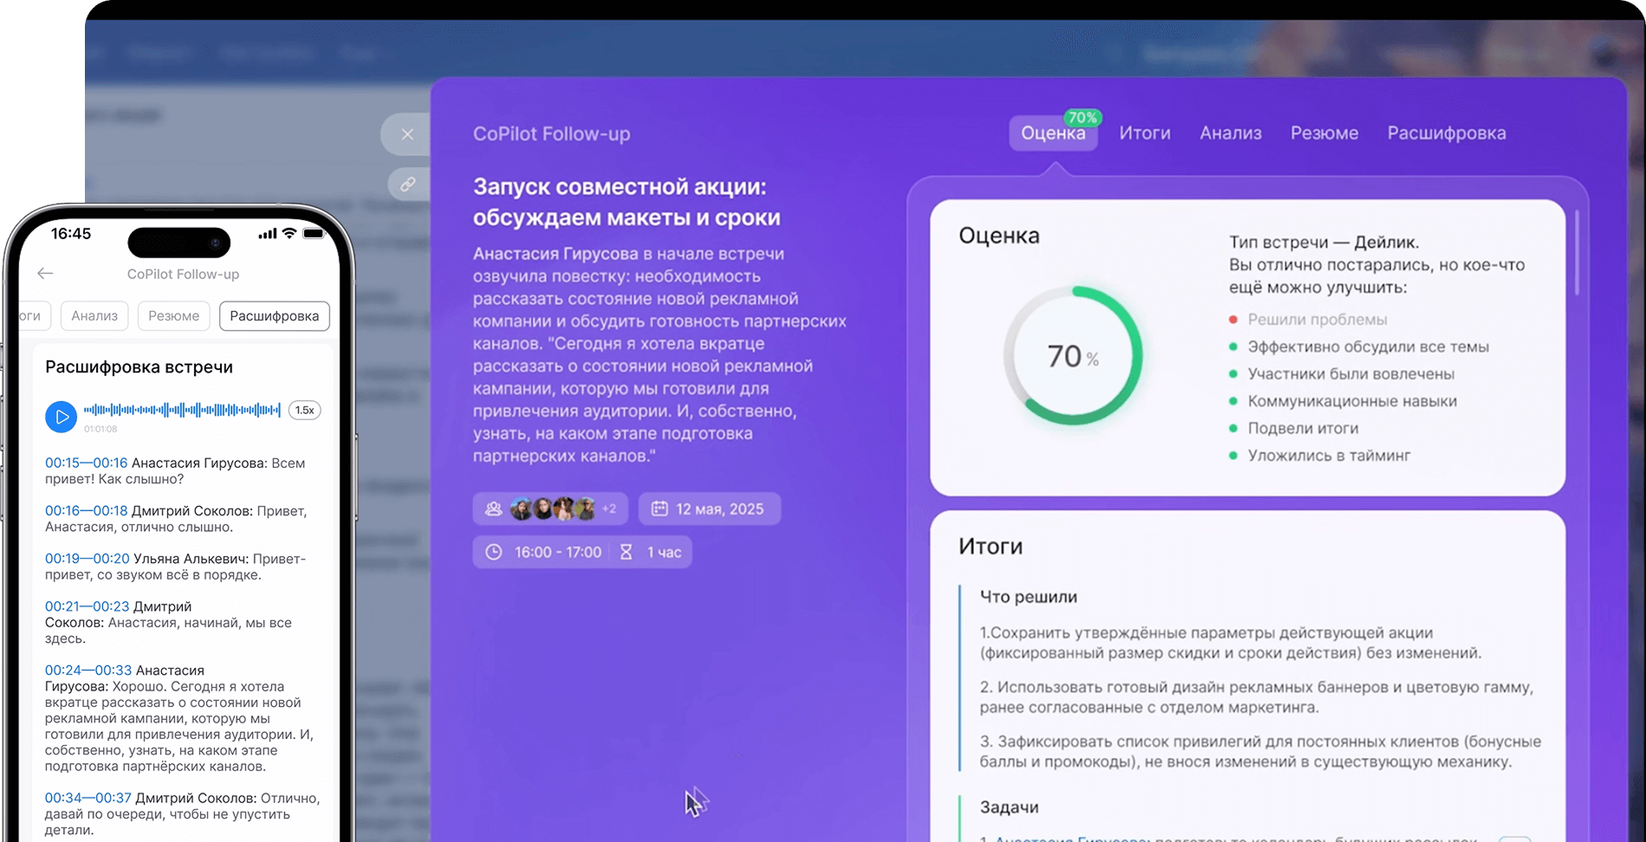Click the 70% circular score gauge
This screenshot has width=1646, height=842.
point(1072,356)
